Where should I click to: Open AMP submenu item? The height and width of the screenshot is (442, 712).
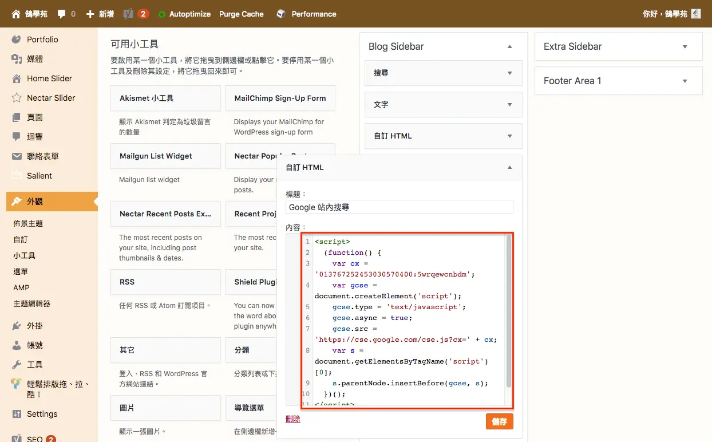coord(21,287)
